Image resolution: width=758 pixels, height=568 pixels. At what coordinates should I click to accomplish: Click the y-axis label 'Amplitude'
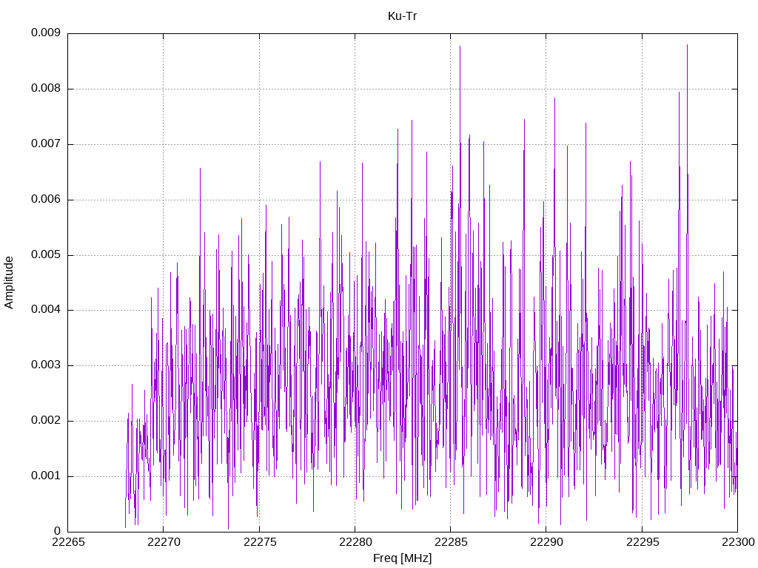click(x=9, y=283)
